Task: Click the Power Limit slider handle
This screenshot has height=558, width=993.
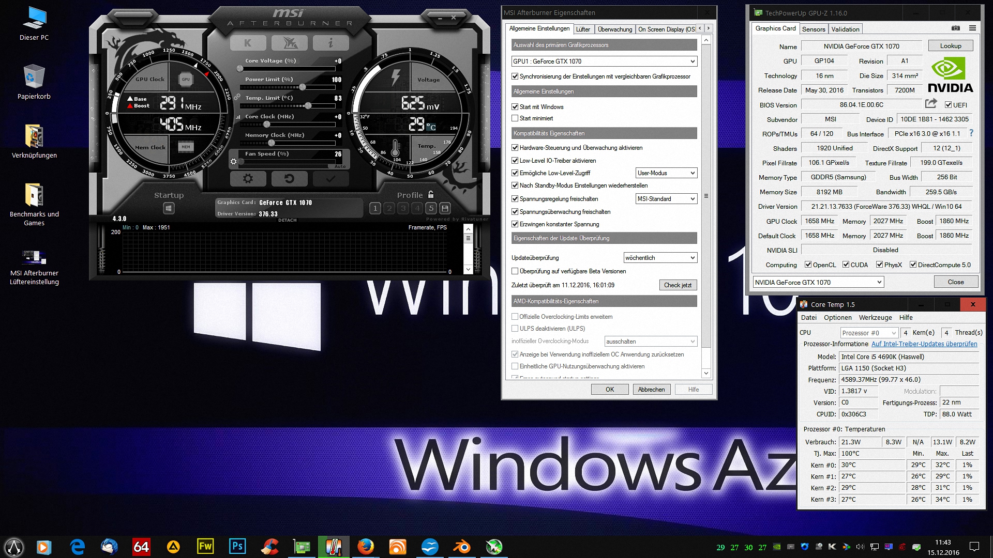Action: pyautogui.click(x=303, y=87)
